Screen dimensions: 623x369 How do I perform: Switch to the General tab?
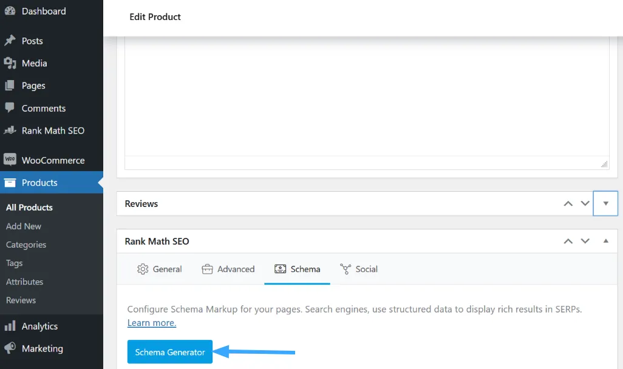(x=159, y=269)
